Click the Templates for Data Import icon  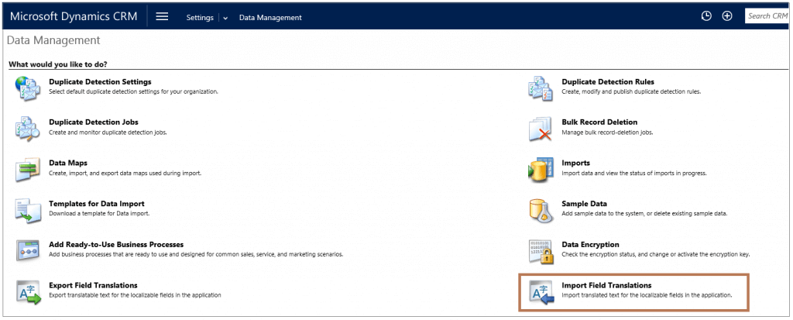coord(28,210)
